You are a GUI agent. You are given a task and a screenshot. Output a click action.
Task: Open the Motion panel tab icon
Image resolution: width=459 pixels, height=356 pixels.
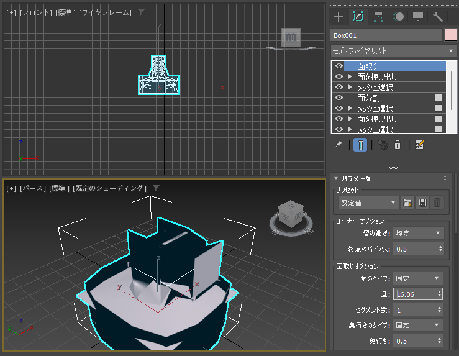398,17
